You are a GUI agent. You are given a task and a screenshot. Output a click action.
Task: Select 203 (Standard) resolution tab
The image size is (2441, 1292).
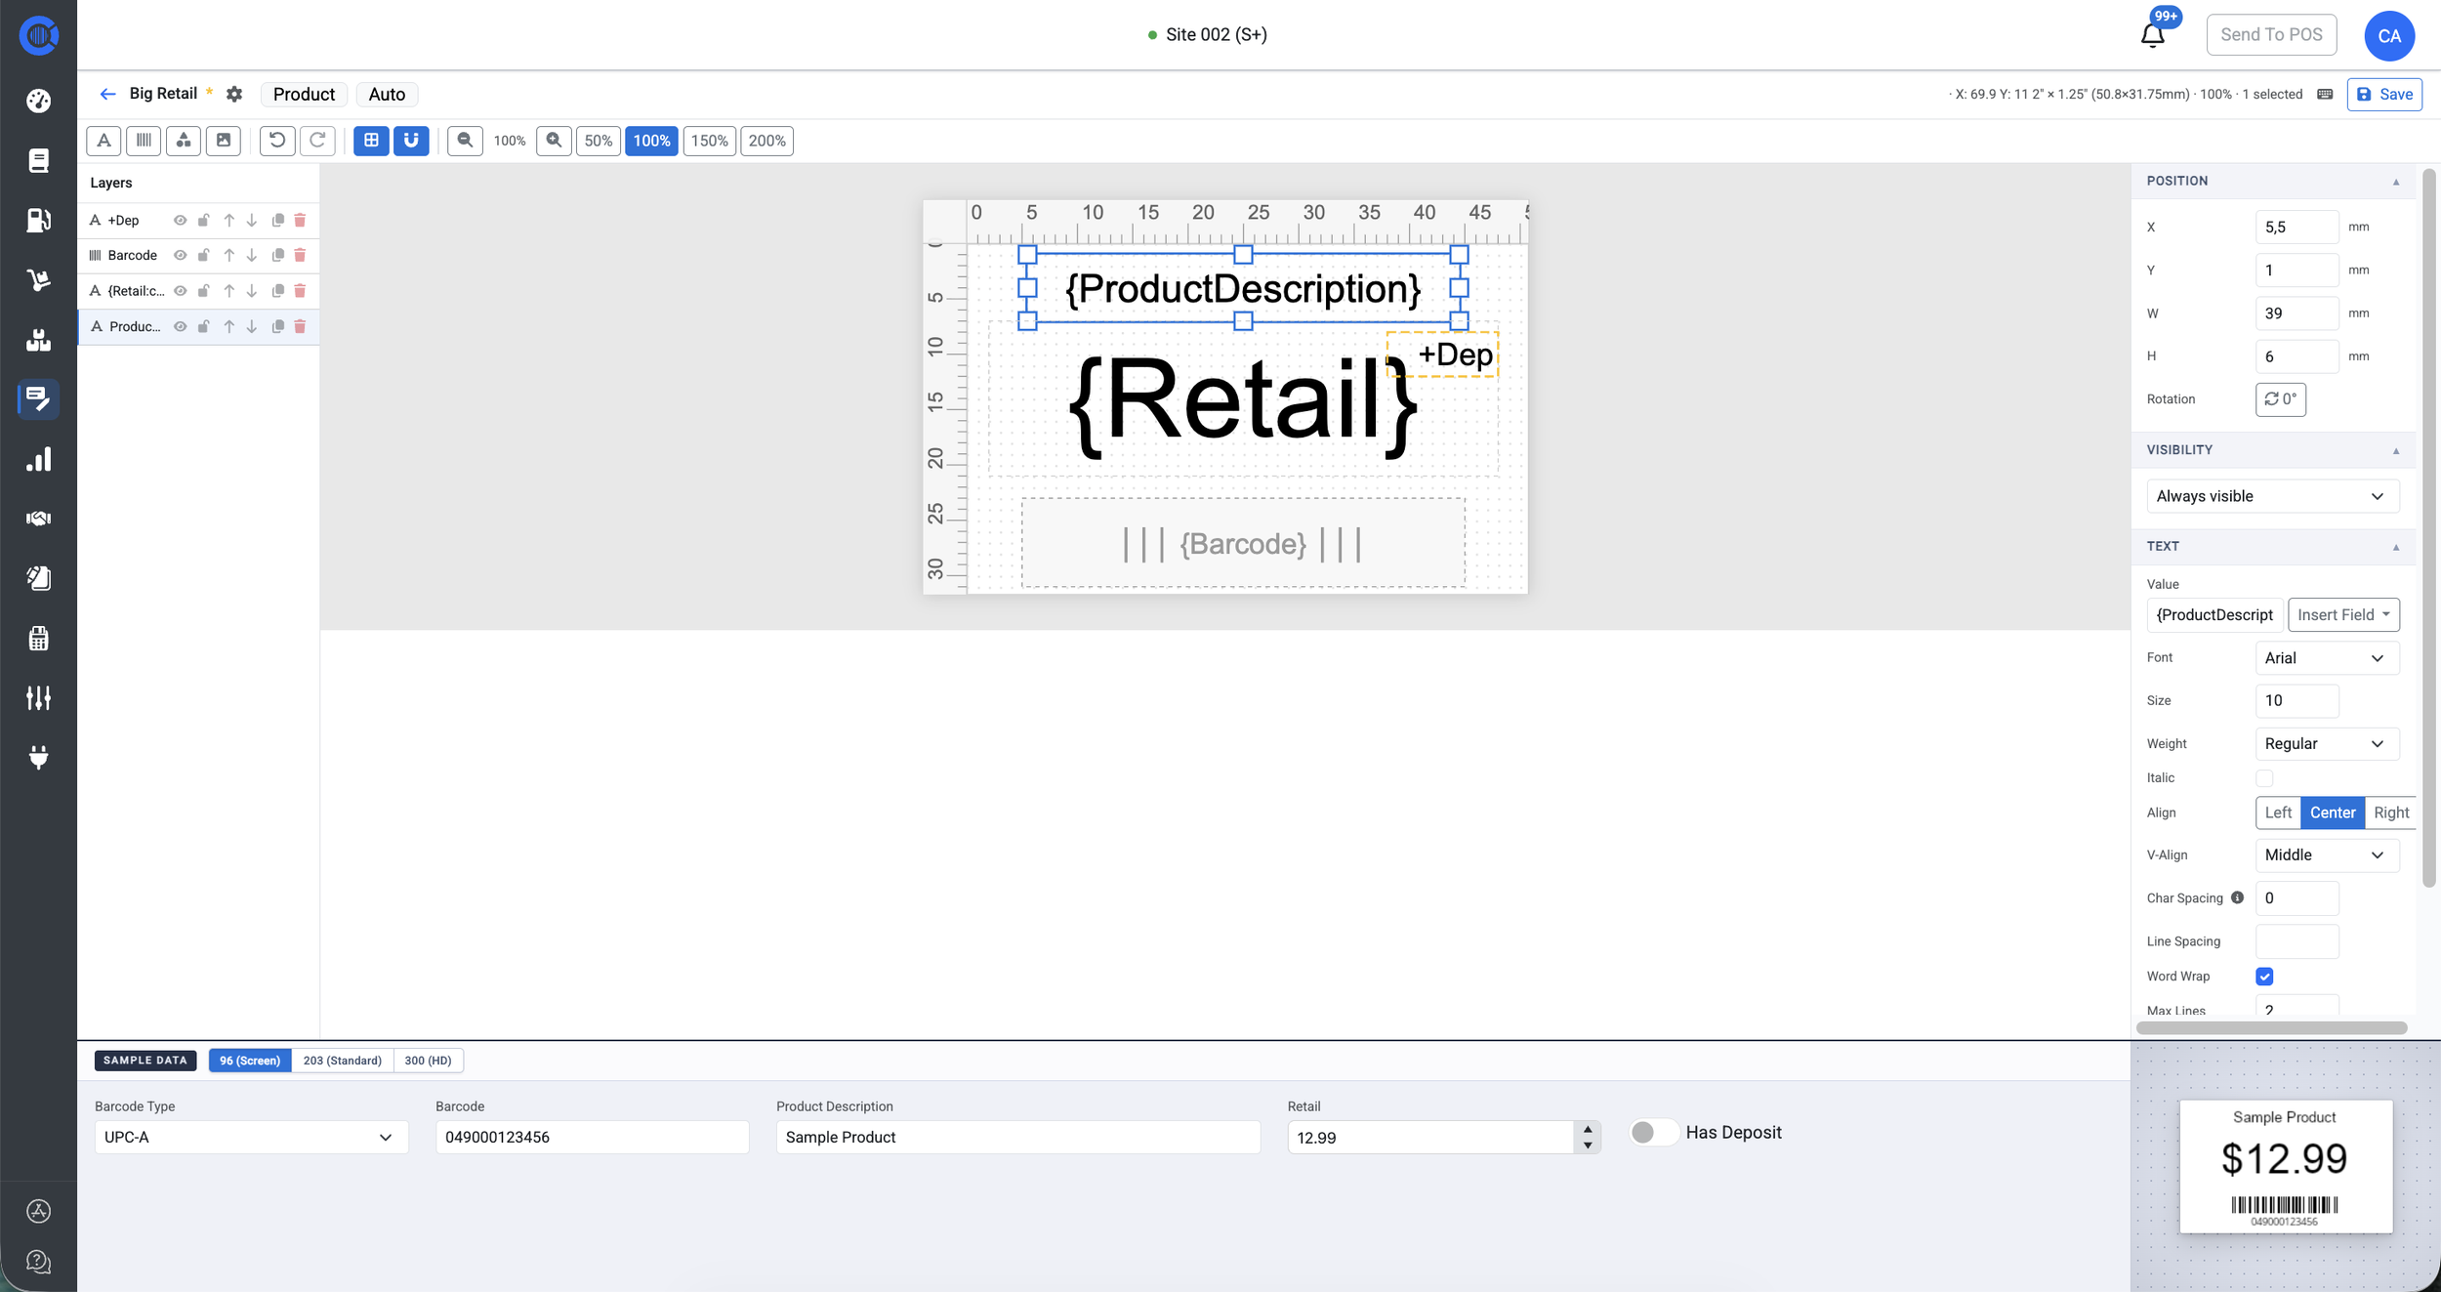(x=343, y=1061)
